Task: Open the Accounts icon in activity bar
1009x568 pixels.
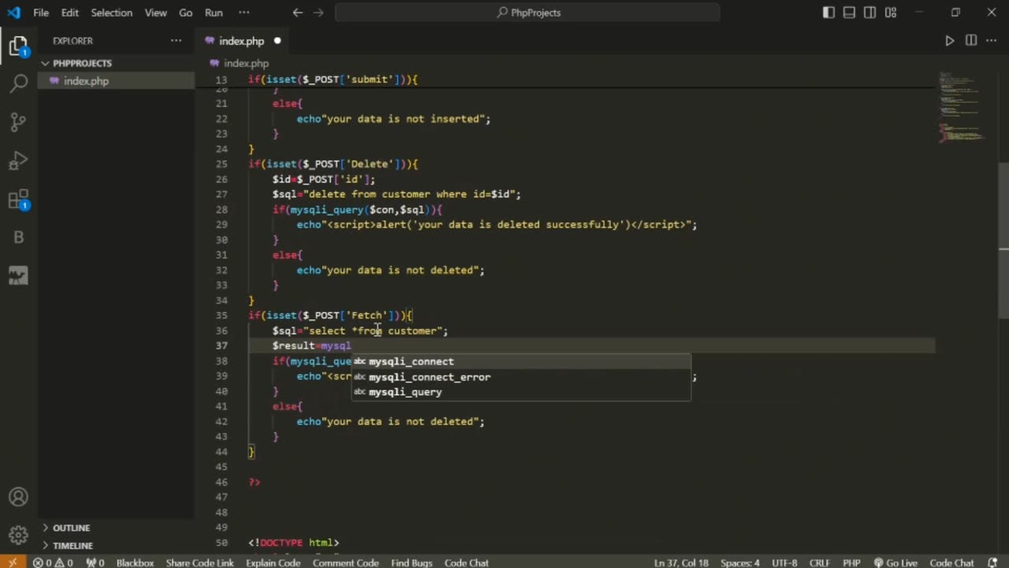Action: 18,497
